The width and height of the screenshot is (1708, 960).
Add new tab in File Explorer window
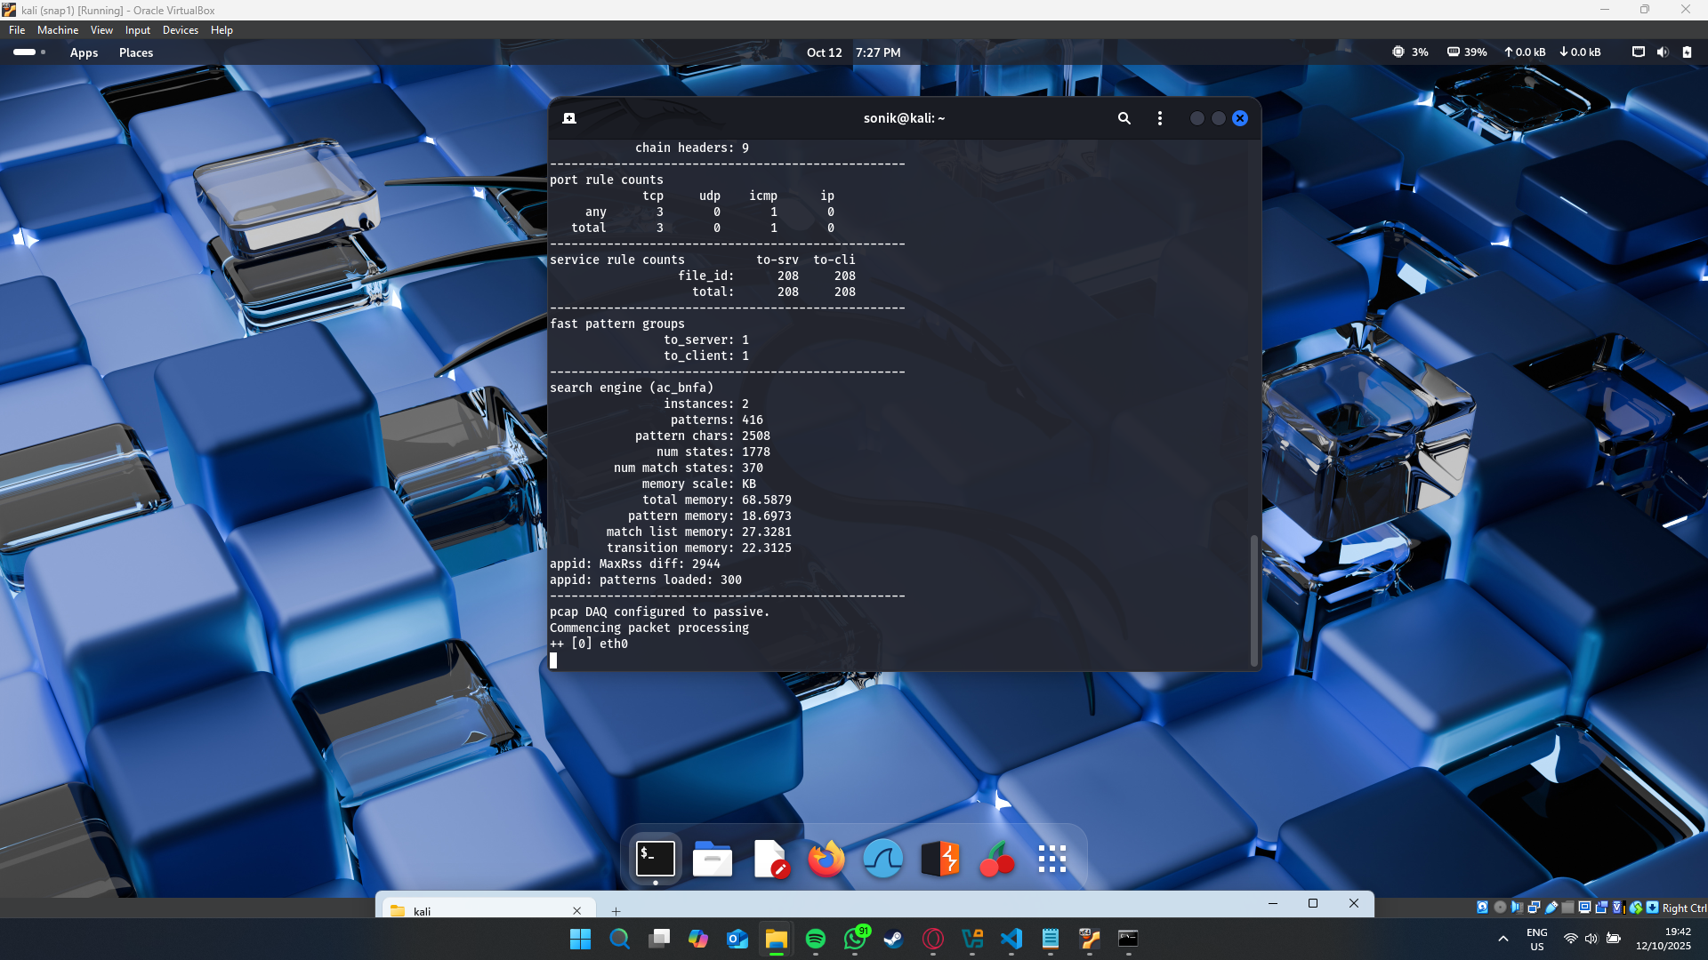point(616,911)
